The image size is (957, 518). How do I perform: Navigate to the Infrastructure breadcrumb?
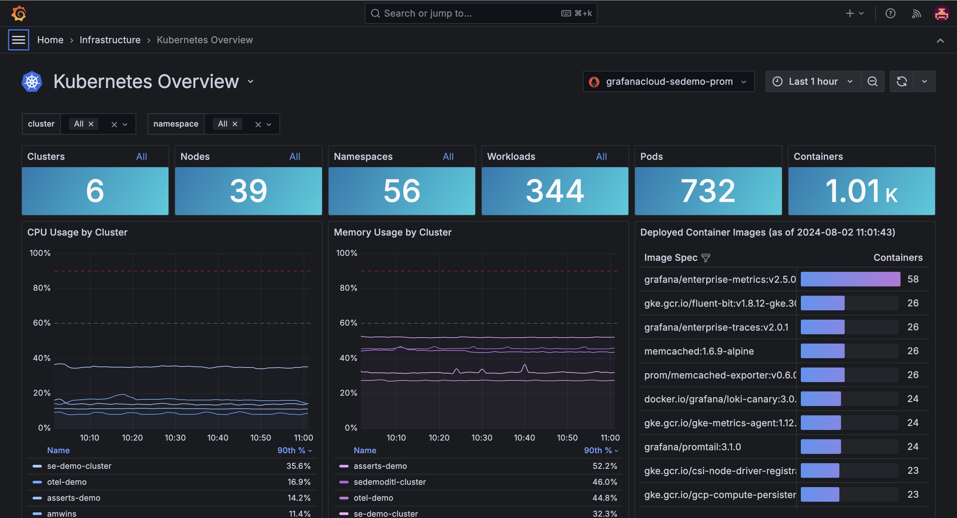pos(110,40)
